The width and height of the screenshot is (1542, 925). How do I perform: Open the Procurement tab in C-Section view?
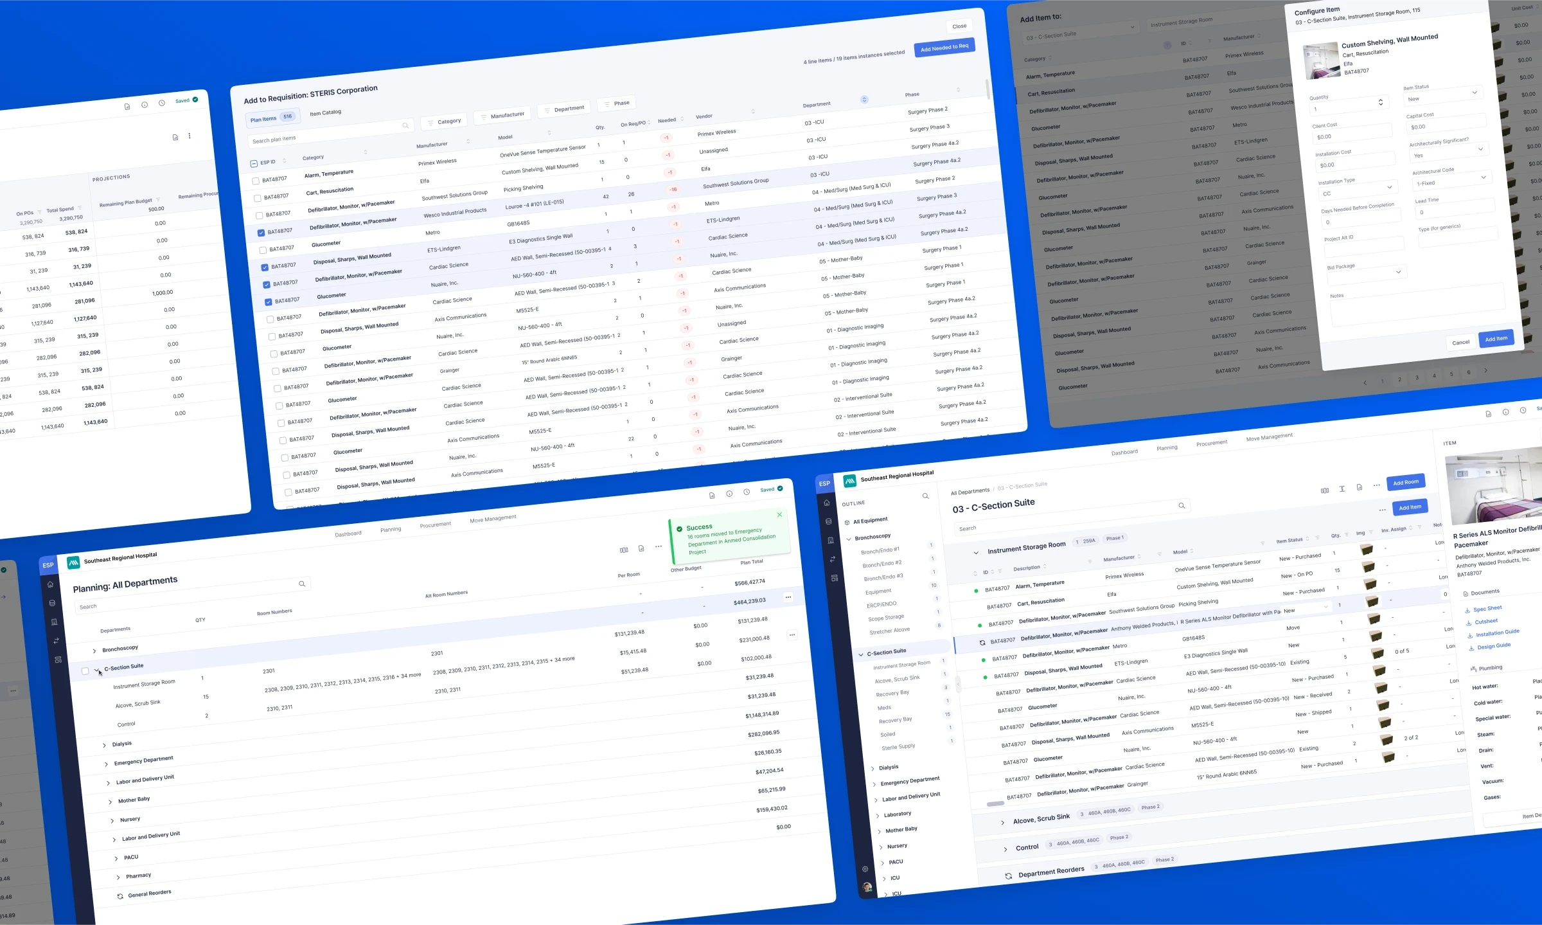1211,444
